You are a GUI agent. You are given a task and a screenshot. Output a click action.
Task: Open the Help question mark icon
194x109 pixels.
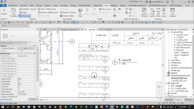click(172, 2)
